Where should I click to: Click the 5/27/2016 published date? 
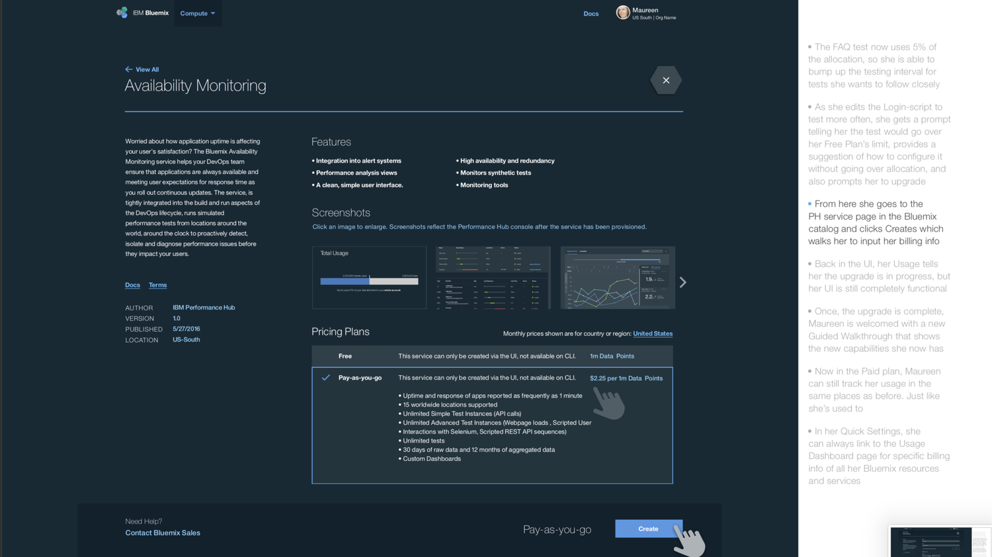186,329
